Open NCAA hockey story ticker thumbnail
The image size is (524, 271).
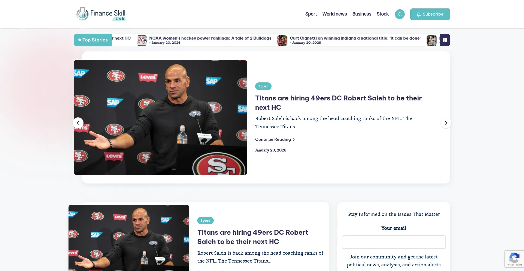click(142, 40)
